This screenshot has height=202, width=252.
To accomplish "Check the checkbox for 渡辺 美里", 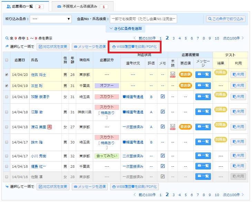I will coord(7,127).
